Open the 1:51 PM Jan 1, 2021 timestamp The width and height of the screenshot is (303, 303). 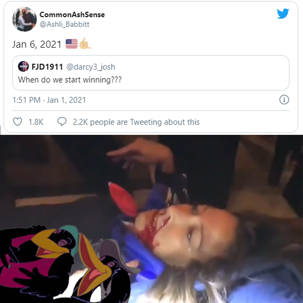49,100
